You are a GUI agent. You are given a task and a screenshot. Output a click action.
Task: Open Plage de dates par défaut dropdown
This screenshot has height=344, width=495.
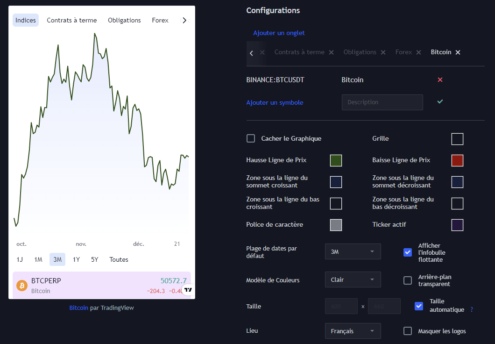pyautogui.click(x=353, y=251)
